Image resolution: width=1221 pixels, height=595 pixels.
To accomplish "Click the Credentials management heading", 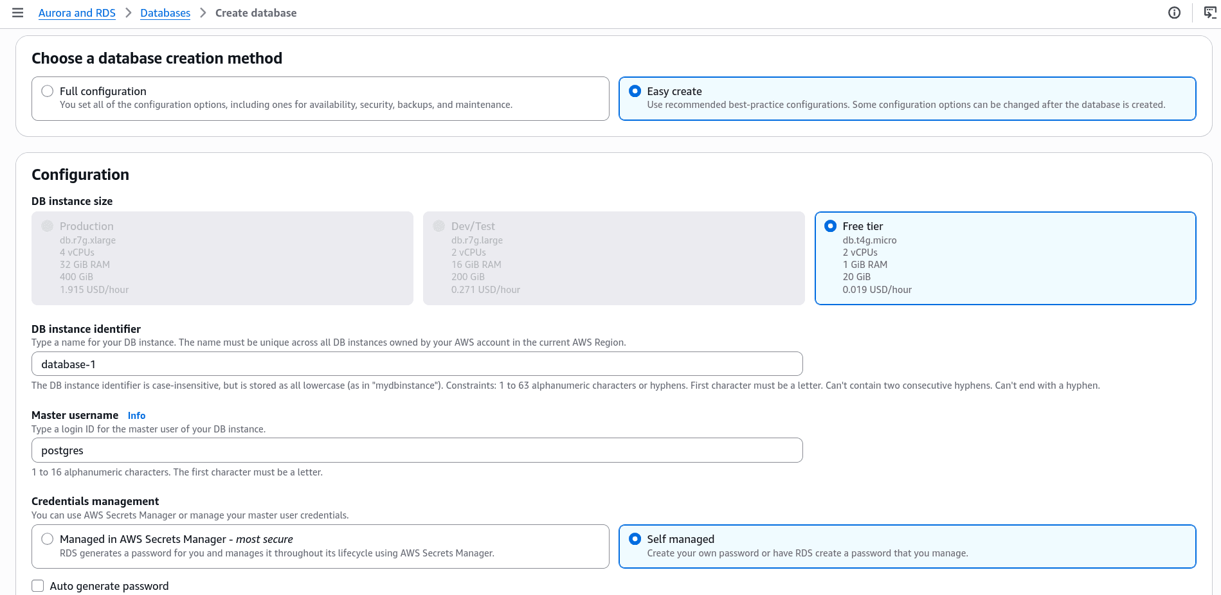I will (x=95, y=501).
